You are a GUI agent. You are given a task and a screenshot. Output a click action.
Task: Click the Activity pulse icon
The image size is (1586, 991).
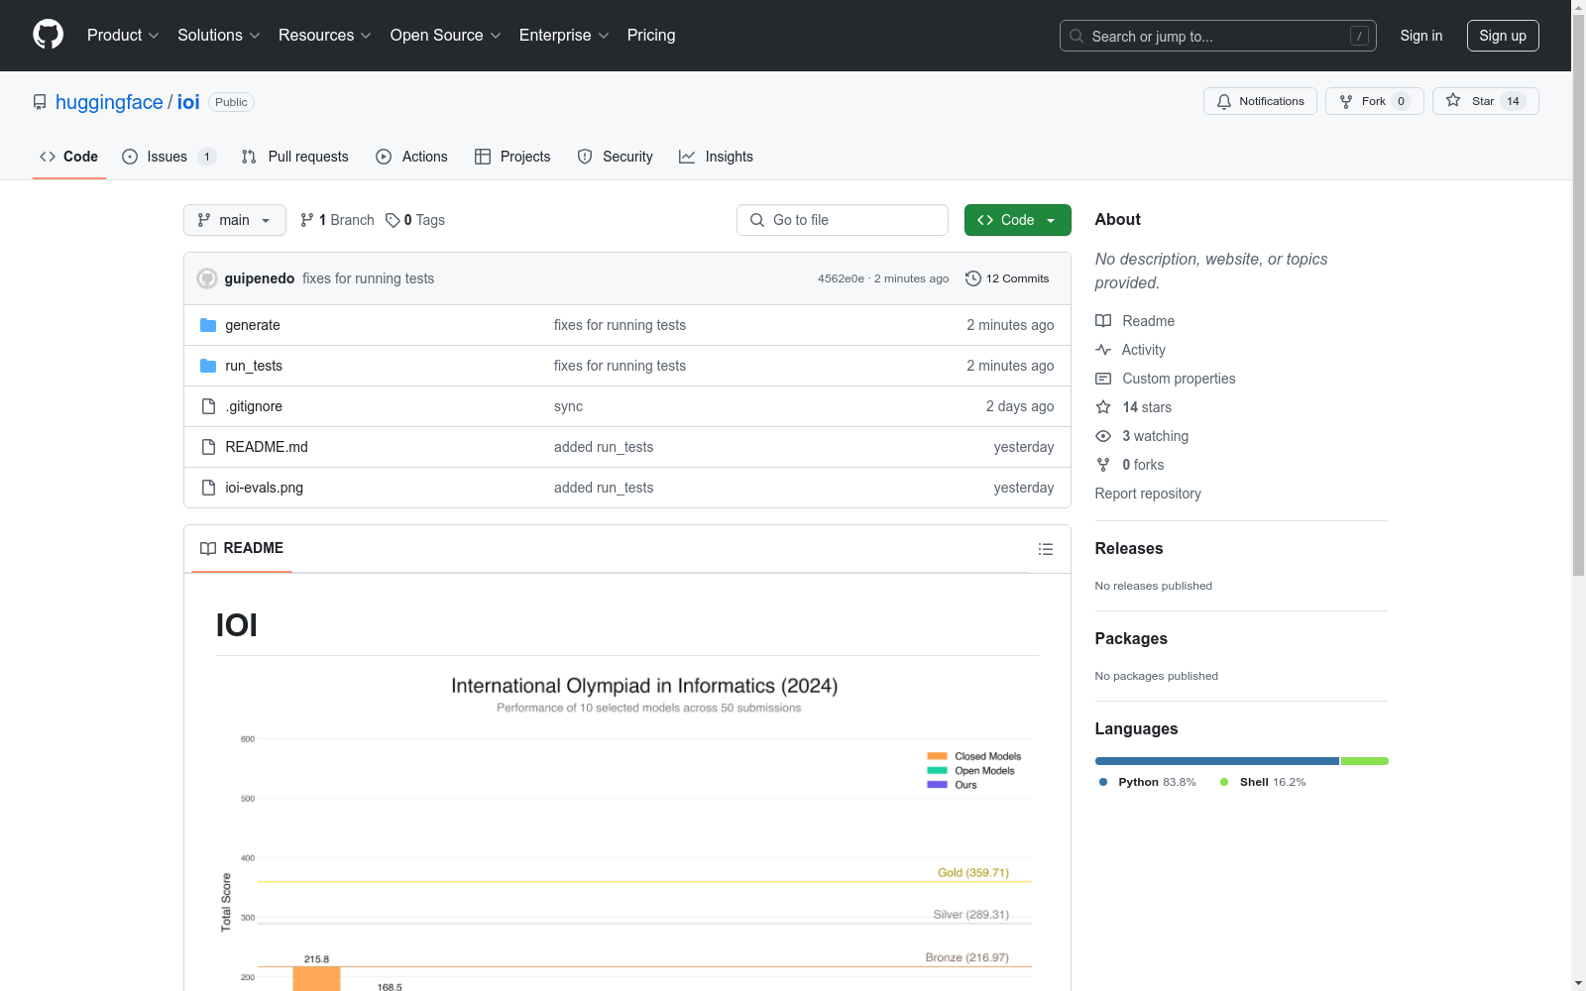(1103, 350)
